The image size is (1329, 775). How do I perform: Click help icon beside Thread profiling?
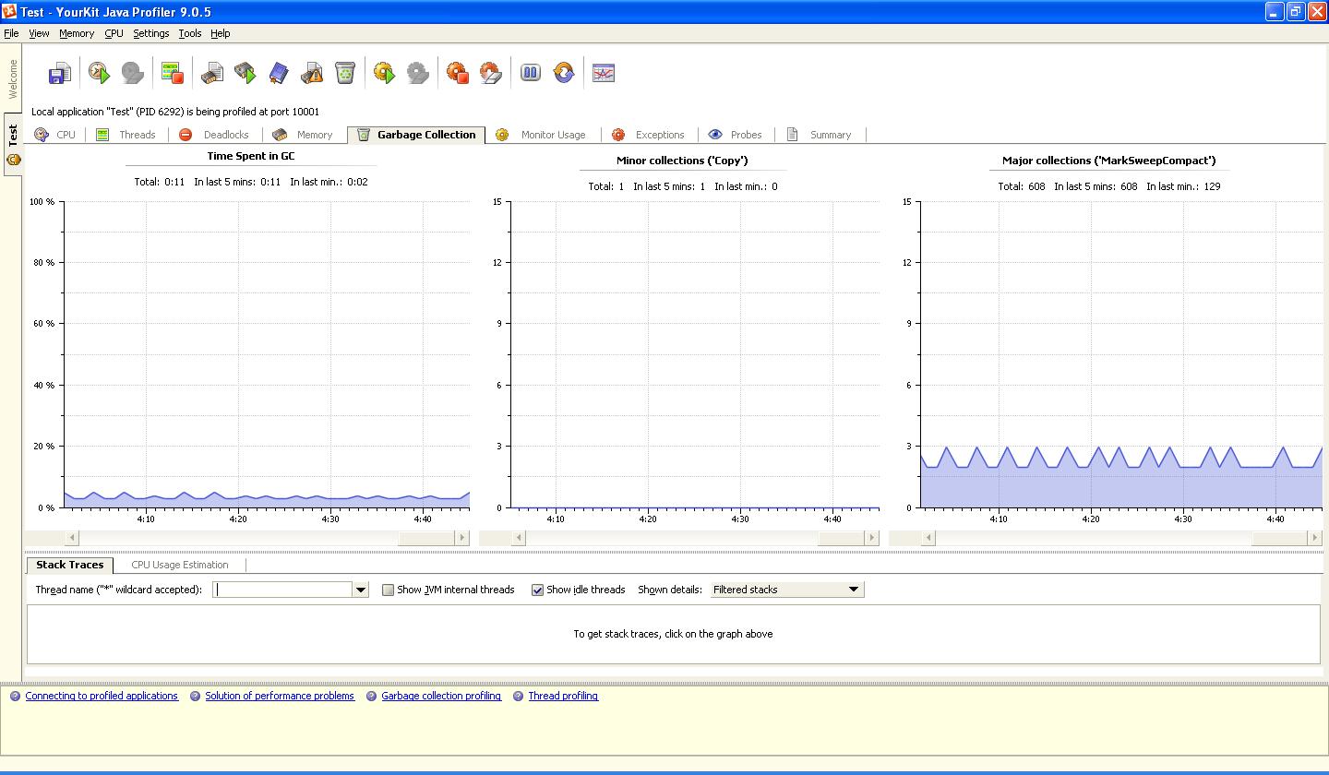tap(518, 697)
